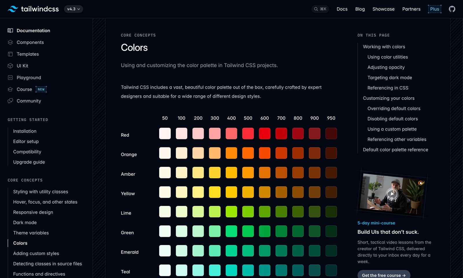This screenshot has height=278, width=463.
Task: Open the Docs menu item
Action: 342,9
